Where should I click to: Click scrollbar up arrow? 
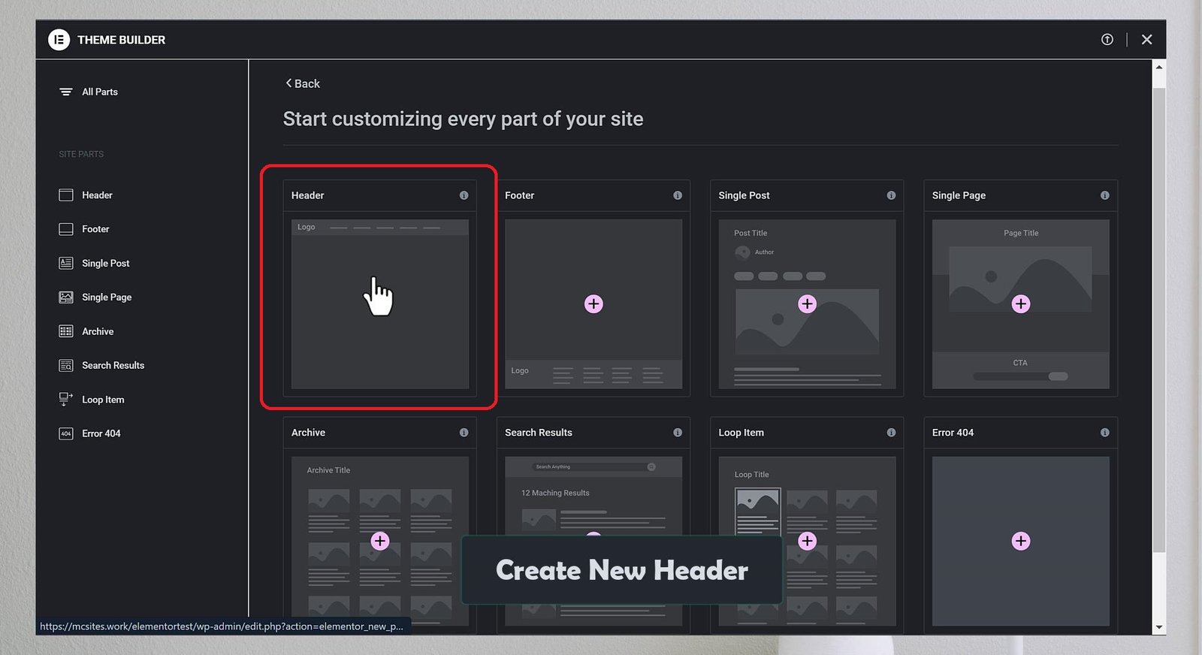tap(1159, 67)
